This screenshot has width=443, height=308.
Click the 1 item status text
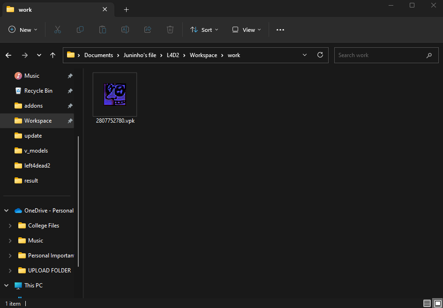pyautogui.click(x=13, y=304)
